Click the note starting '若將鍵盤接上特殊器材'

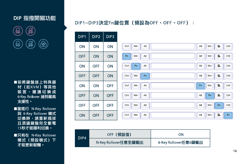coord(35,92)
